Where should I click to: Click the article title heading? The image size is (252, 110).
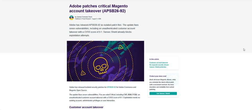98,8
